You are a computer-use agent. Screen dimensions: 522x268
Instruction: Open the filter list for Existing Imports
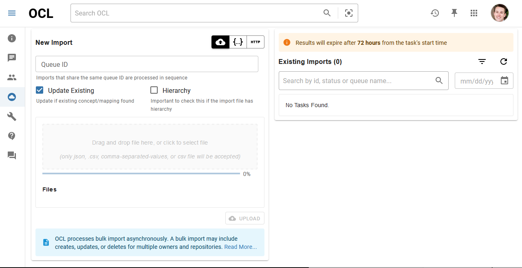click(x=482, y=62)
